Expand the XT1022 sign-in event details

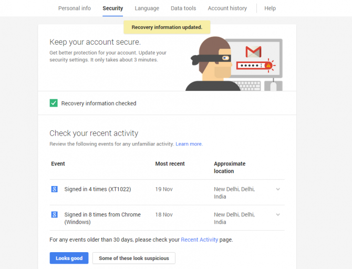(278, 189)
